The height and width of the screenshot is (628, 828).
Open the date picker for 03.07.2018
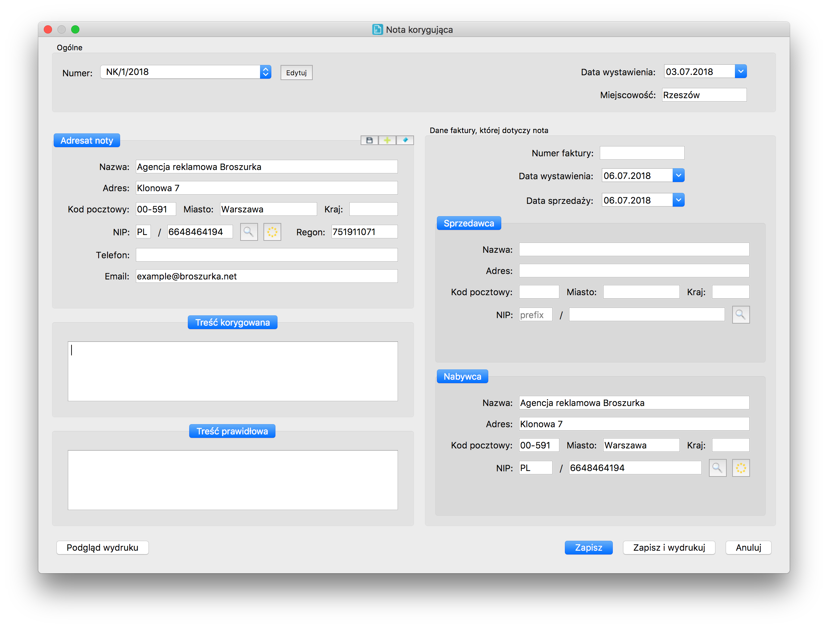740,71
